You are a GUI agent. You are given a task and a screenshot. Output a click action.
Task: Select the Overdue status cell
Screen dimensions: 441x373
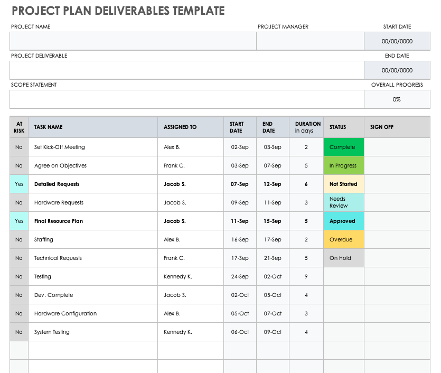344,239
